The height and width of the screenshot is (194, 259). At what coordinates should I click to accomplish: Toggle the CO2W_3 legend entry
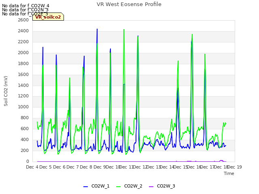click(x=162, y=186)
